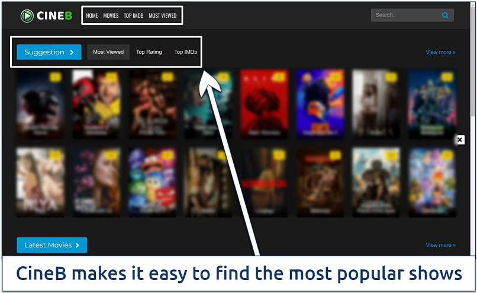Open the red poster movie thumbnail
The width and height of the screenshot is (477, 293).
[x=265, y=104]
